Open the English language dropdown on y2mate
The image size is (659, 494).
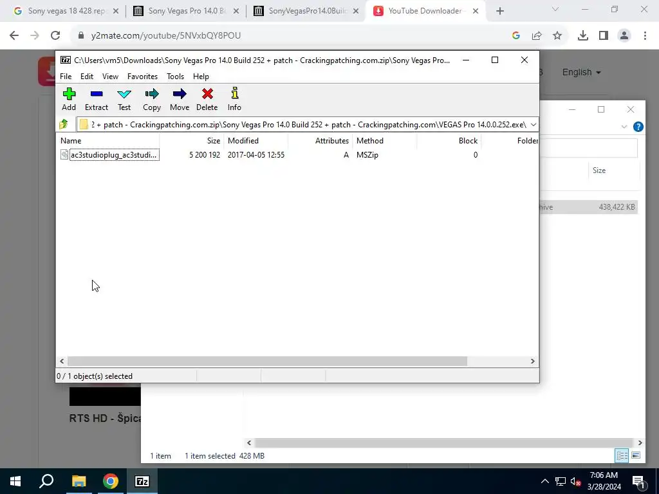pyautogui.click(x=581, y=72)
